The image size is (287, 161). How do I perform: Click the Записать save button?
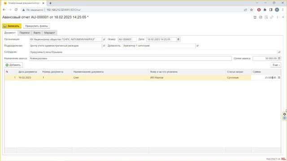coord(12,26)
